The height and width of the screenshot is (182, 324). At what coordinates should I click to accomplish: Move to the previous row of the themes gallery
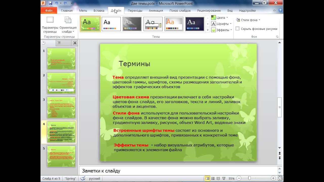coord(208,18)
